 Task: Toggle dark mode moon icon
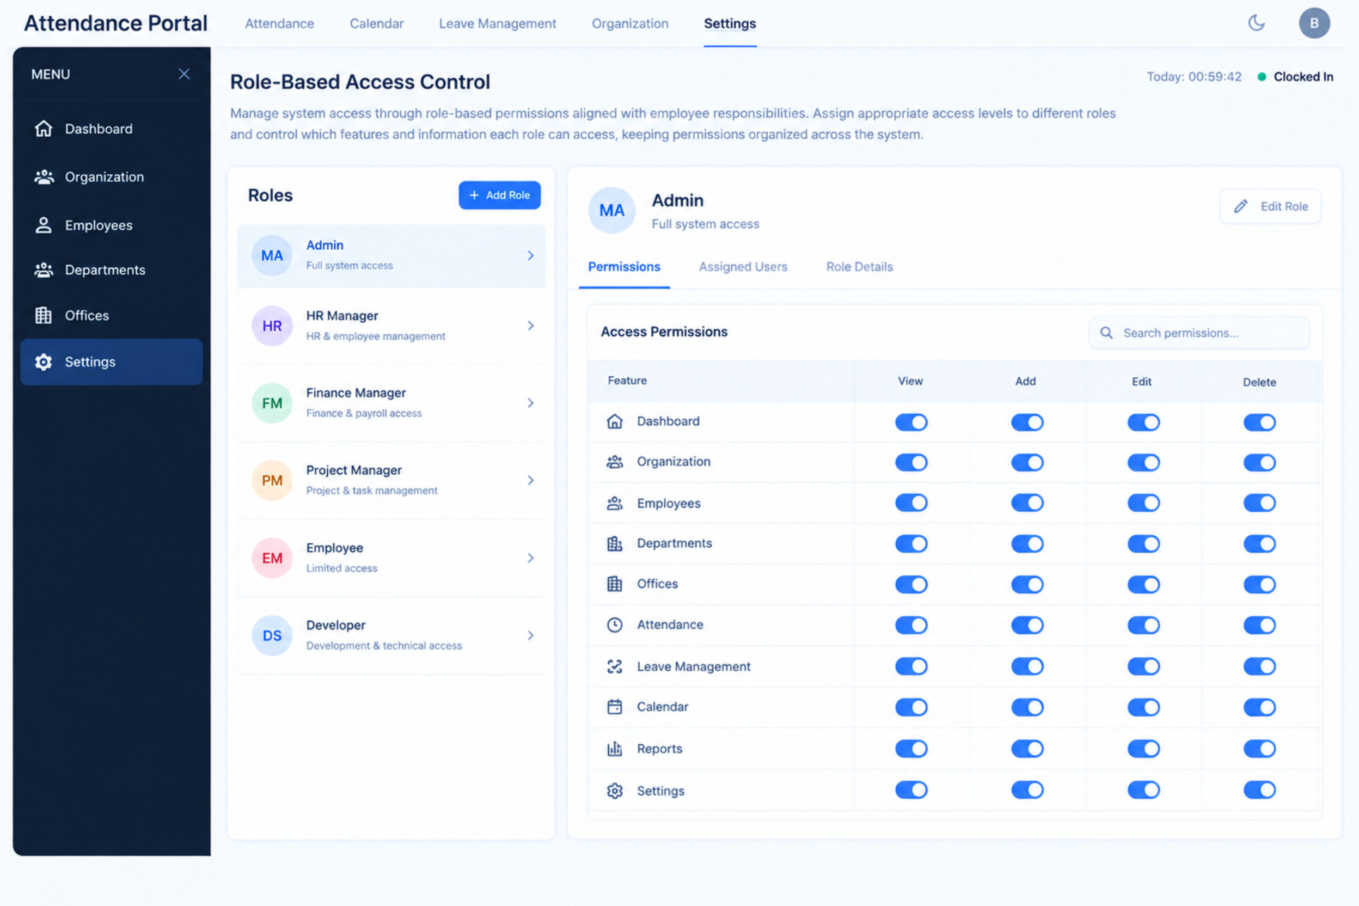[x=1256, y=23]
